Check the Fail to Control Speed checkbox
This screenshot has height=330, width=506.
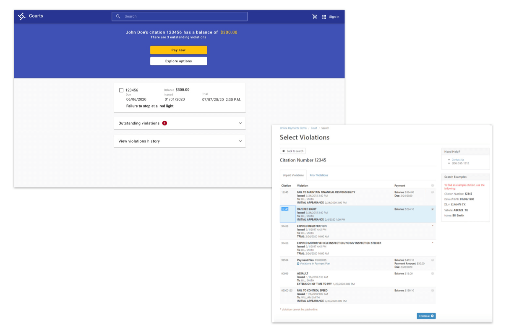point(433,290)
